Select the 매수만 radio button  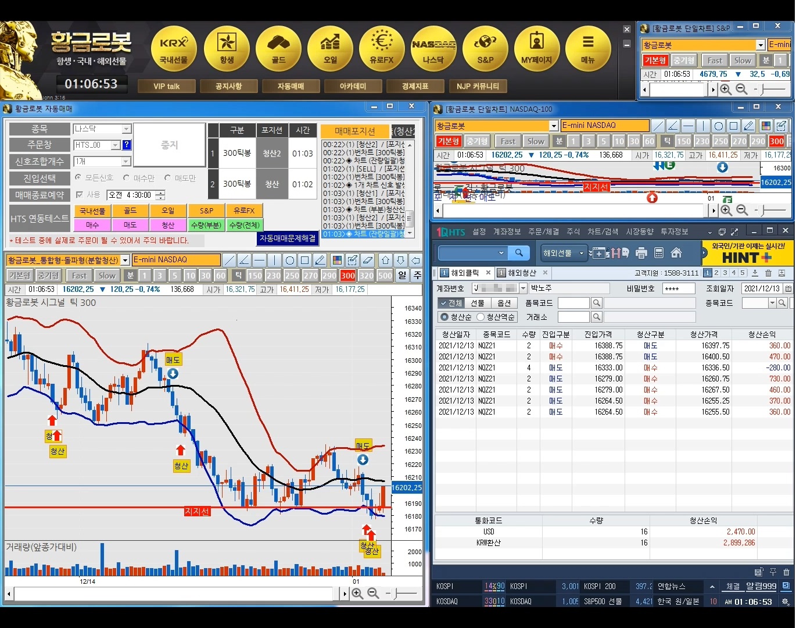pos(127,178)
